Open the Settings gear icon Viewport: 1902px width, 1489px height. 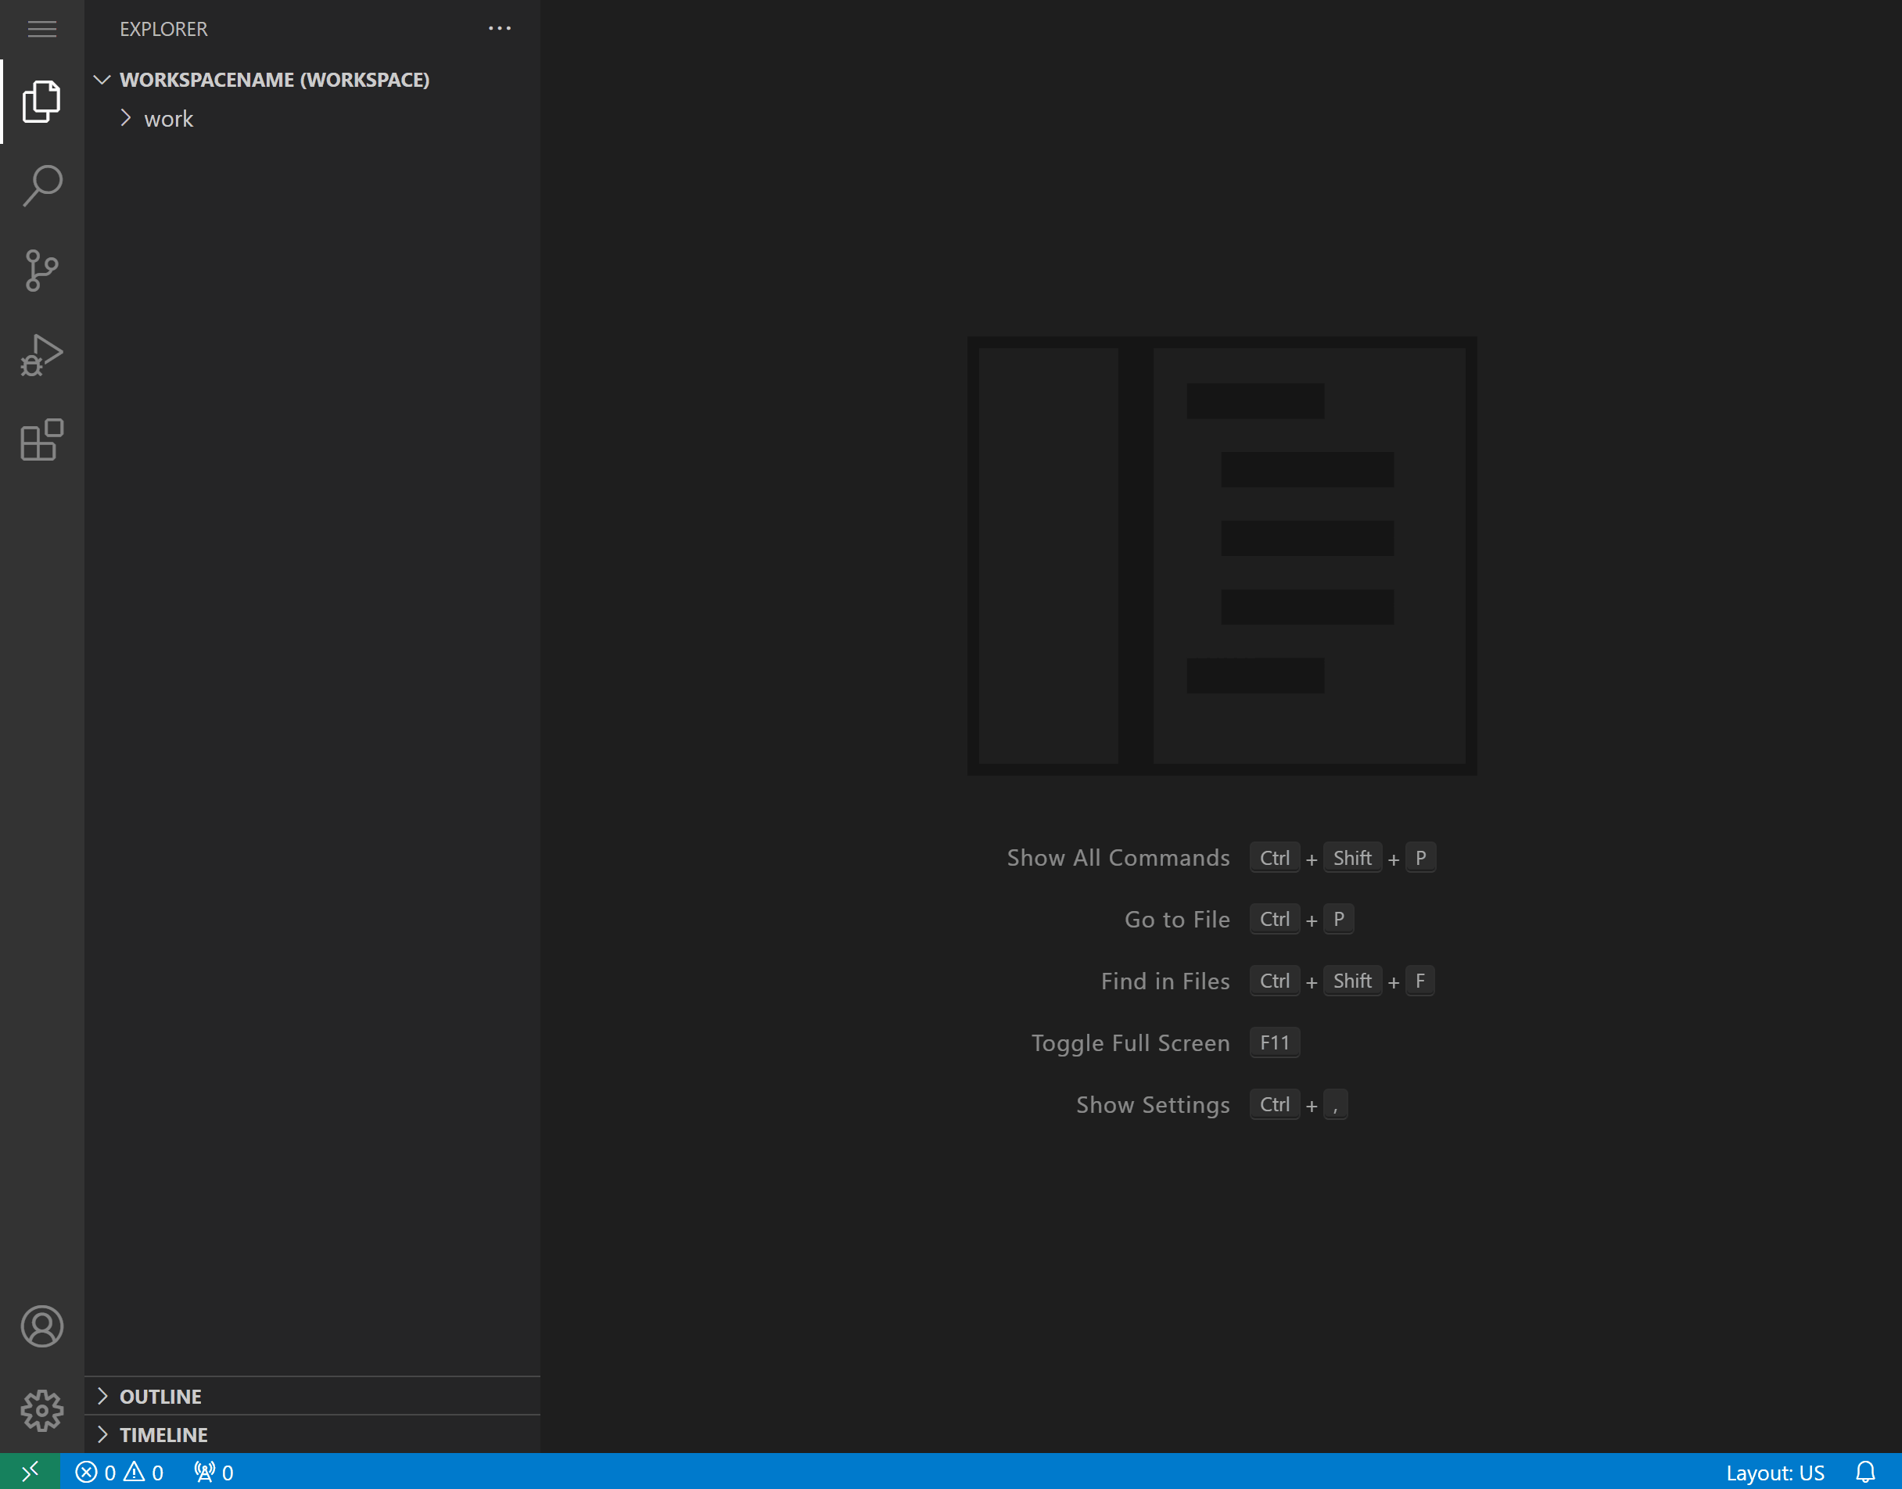pos(41,1410)
